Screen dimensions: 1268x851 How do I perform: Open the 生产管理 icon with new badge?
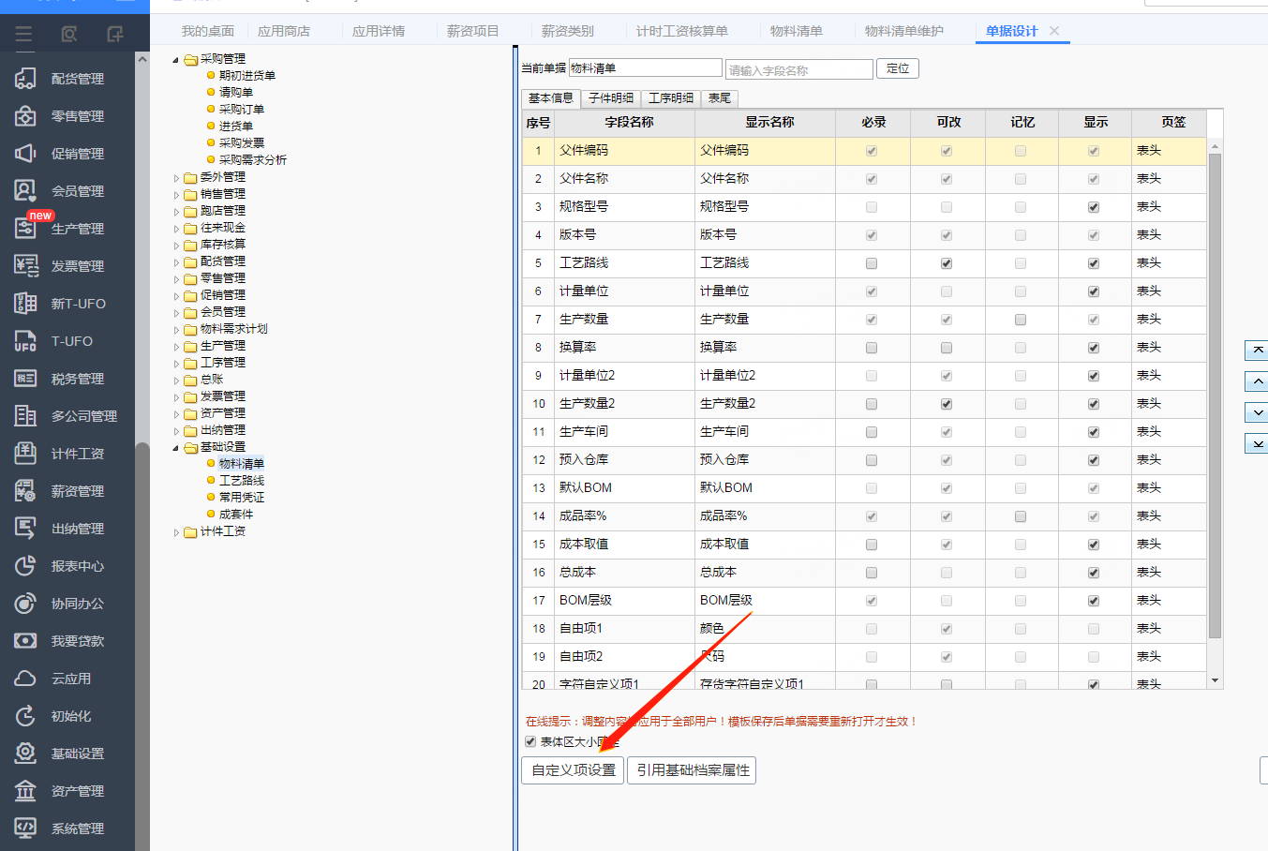pyautogui.click(x=25, y=229)
